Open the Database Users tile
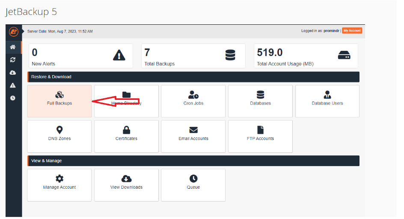Viewport: 404px width, 219px height. [327, 101]
